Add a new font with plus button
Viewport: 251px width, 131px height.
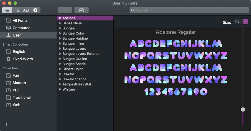[65, 10]
